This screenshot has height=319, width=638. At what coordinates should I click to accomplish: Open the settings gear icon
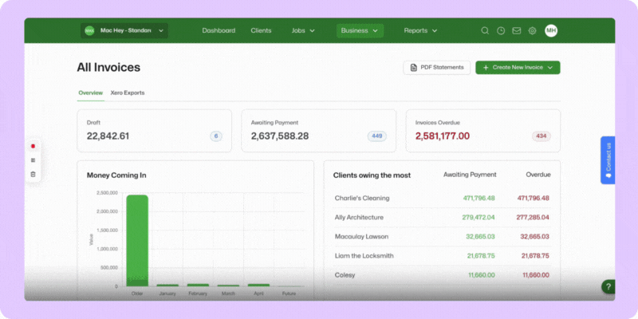click(532, 30)
